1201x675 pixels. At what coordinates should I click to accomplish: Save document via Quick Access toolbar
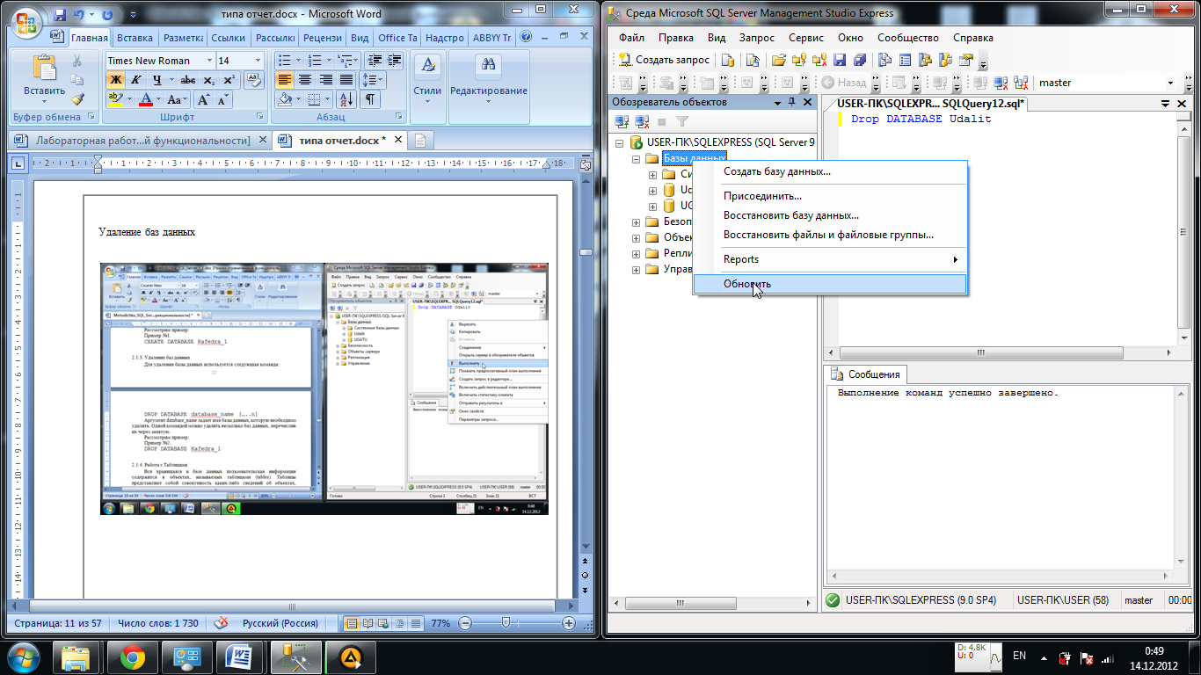coord(61,15)
